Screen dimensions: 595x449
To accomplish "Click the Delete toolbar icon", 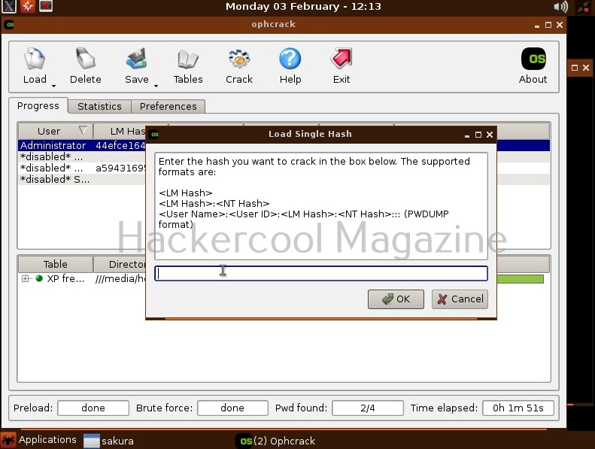I will [86, 59].
